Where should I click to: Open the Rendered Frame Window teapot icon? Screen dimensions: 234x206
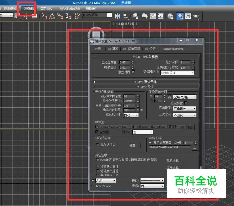[188, 16]
